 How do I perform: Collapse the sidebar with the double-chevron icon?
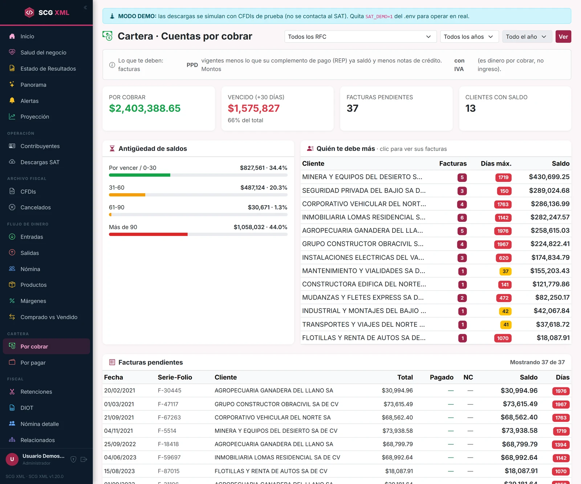click(x=85, y=7)
